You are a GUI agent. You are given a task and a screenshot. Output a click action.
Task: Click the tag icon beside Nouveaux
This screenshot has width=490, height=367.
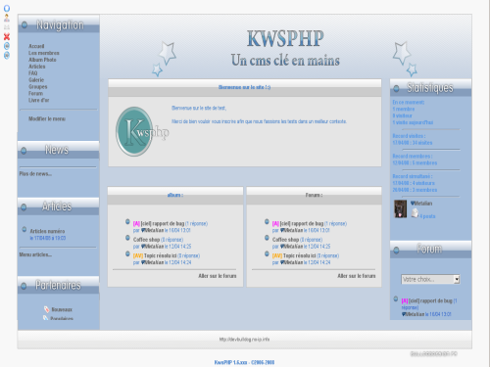[46, 309]
